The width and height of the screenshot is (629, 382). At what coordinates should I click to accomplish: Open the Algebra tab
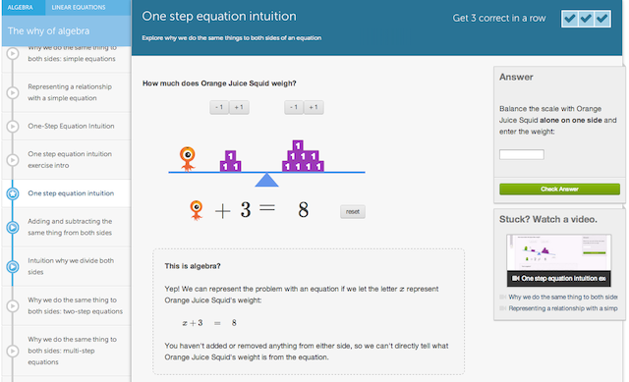21,7
